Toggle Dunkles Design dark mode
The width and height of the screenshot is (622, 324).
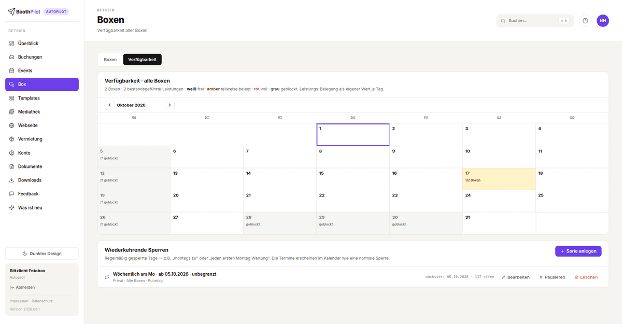[x=42, y=253]
